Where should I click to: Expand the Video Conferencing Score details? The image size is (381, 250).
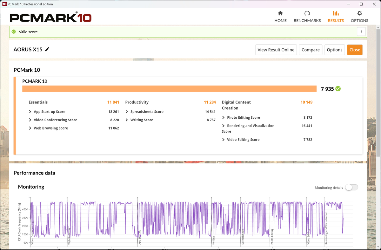(30, 120)
